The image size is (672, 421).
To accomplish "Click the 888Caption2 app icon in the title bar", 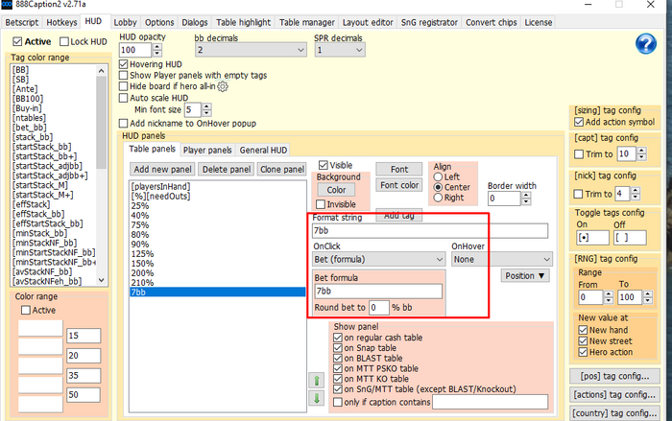I will click(x=7, y=6).
